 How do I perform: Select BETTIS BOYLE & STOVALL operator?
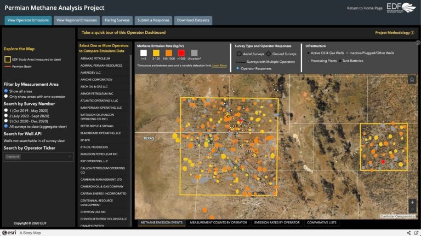[x=97, y=126]
